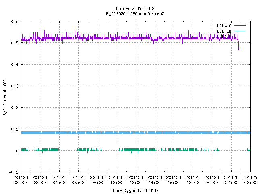Click the blue LCL42B legend line sample

pos(240,36)
